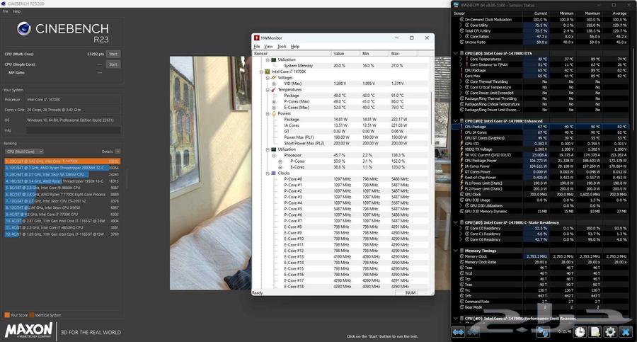The width and height of the screenshot is (637, 342).
Task: Click the Cinebench sphere logo
Action: coord(24,28)
